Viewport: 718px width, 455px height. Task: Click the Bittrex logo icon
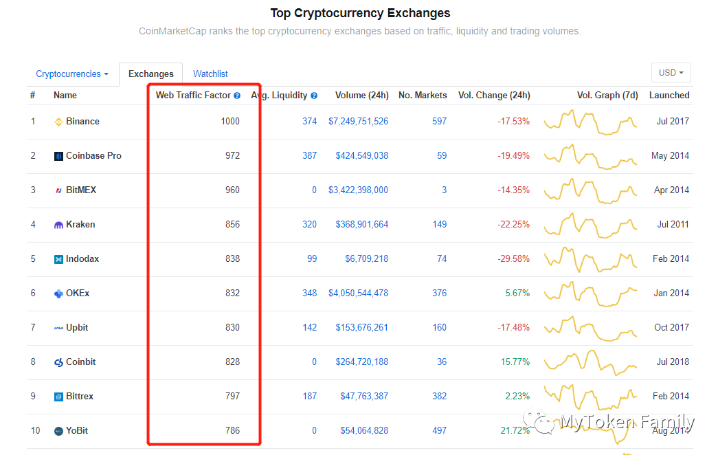[x=58, y=397]
